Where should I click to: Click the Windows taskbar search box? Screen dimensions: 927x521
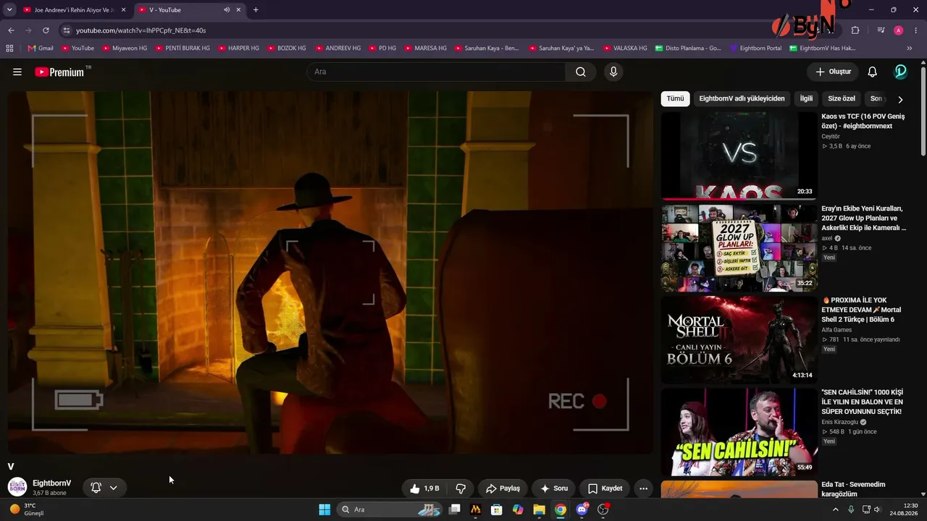tap(390, 509)
